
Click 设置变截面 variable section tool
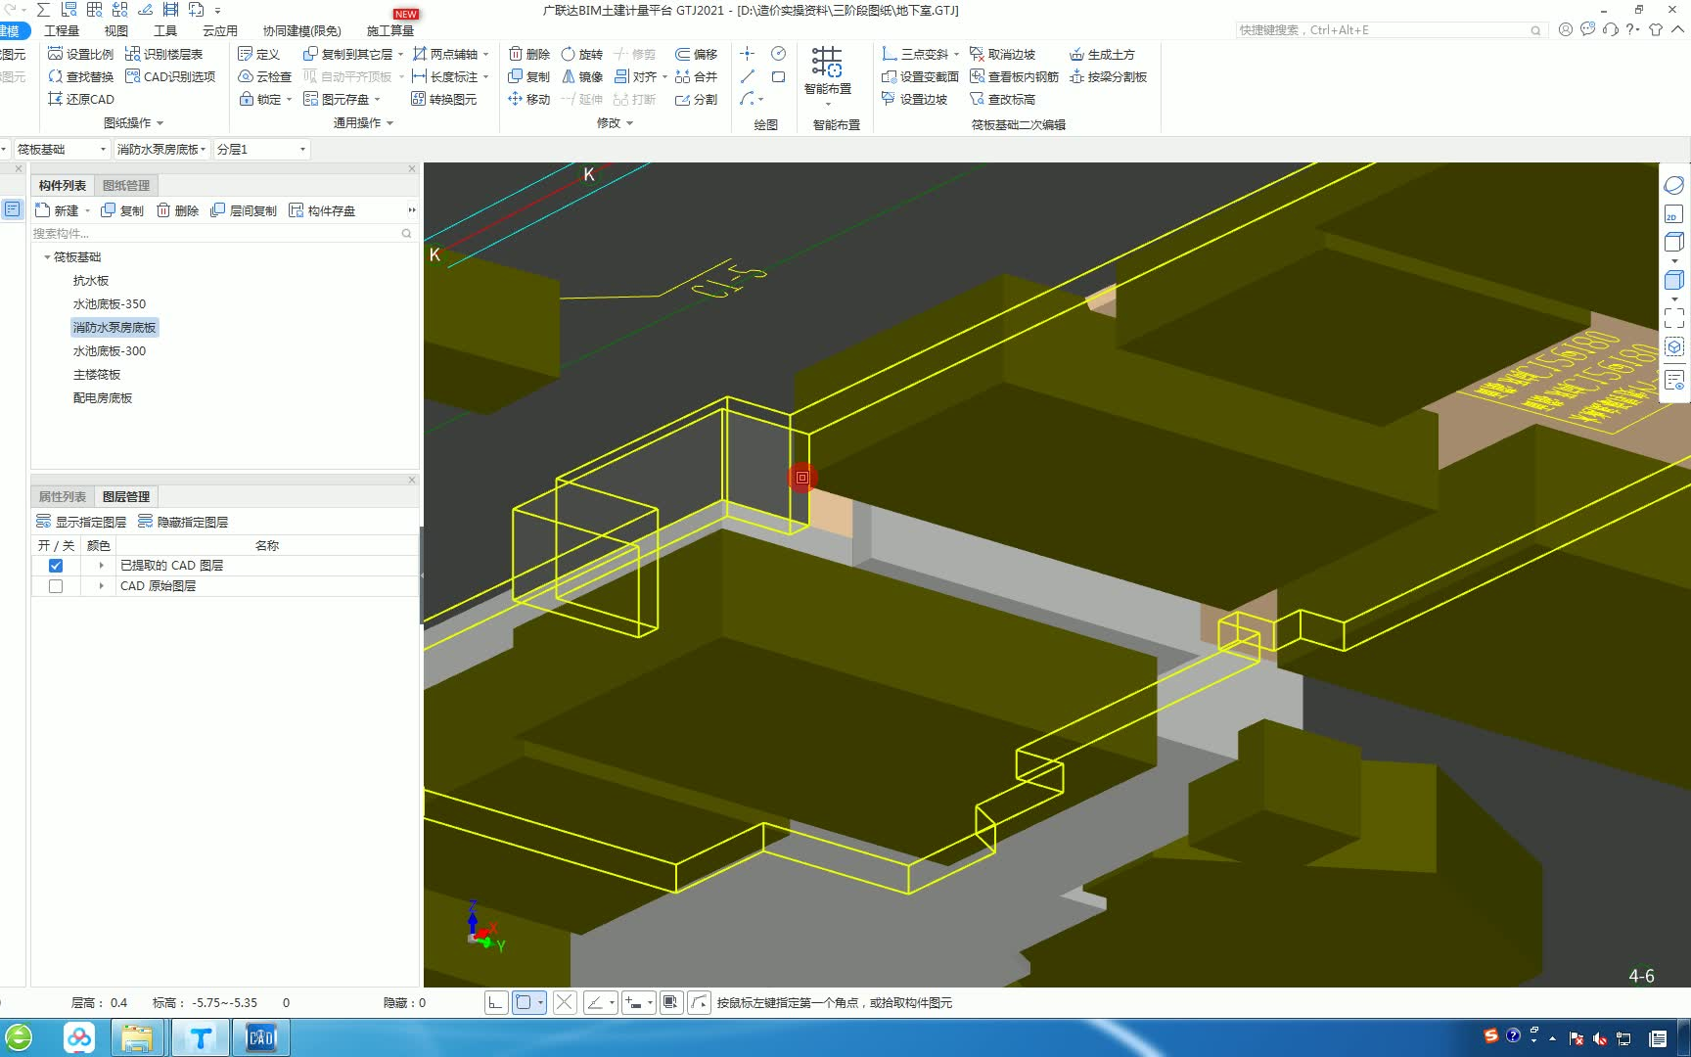(x=920, y=76)
